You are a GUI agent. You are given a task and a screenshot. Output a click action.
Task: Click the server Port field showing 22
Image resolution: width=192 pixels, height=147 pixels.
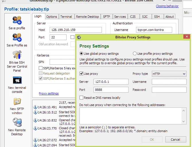coord(58,37)
